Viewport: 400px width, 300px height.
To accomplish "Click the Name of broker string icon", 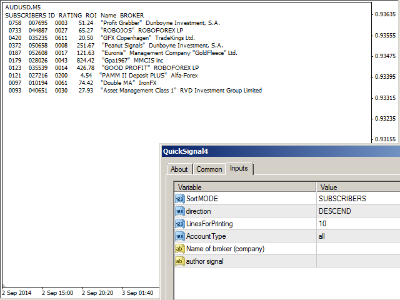I will (x=180, y=249).
